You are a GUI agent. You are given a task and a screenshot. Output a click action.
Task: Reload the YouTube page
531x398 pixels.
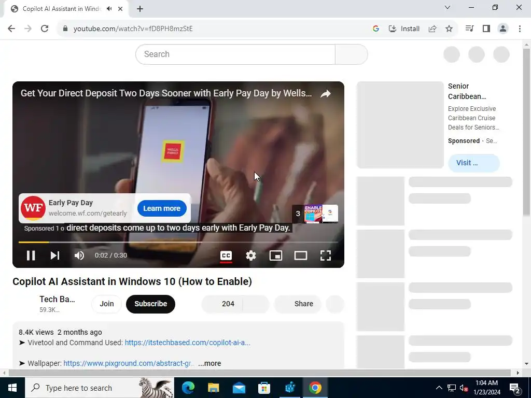coord(45,29)
